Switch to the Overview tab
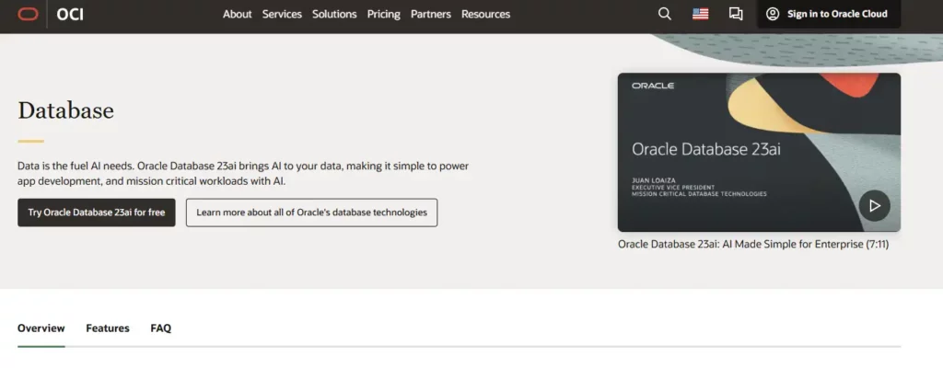943x368 pixels. [41, 328]
